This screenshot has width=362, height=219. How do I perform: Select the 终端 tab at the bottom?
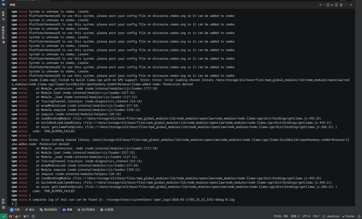point(67,210)
